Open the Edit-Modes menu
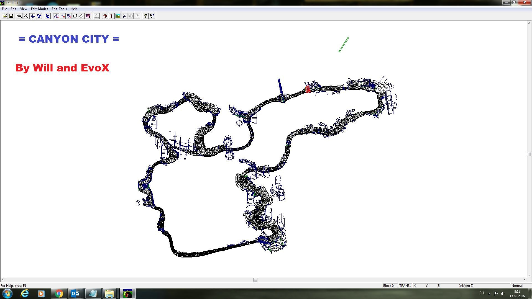Image resolution: width=532 pixels, height=299 pixels. pos(39,9)
